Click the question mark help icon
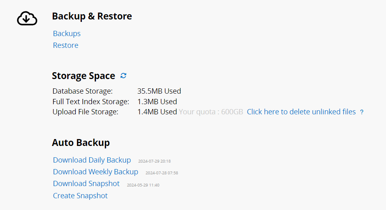The width and height of the screenshot is (386, 210). pos(362,112)
